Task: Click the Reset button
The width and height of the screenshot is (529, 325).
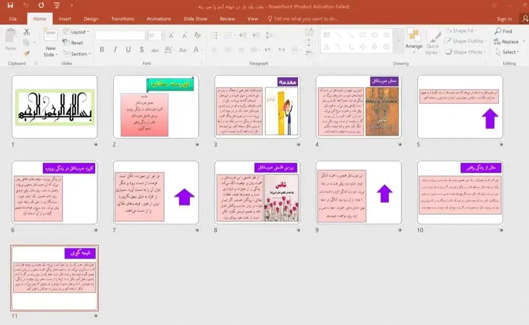Action: (73, 43)
